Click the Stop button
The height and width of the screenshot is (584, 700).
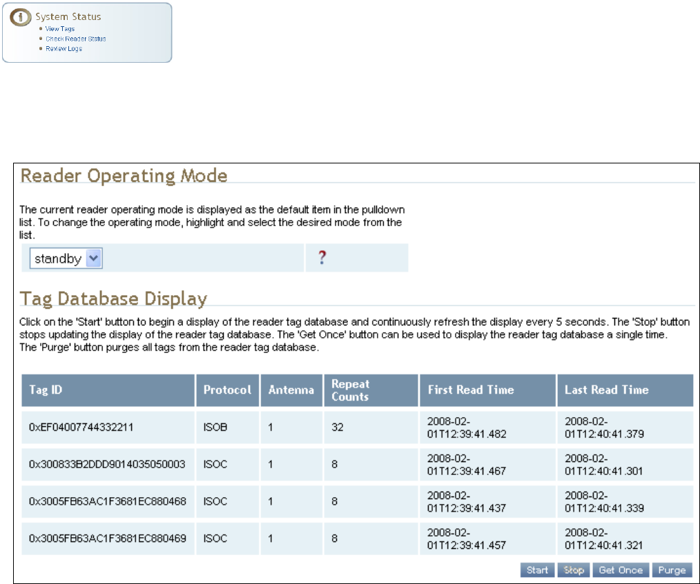[x=574, y=570]
